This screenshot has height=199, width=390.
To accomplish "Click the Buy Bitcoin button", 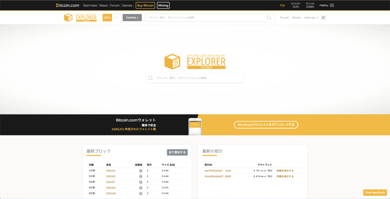I will tap(145, 5).
